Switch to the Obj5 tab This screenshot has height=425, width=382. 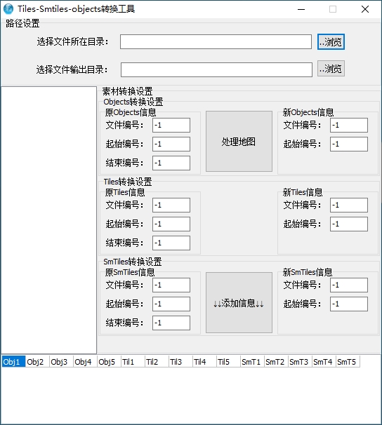(109, 362)
